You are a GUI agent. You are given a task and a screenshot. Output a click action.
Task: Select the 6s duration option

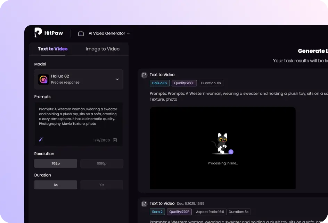(56, 185)
